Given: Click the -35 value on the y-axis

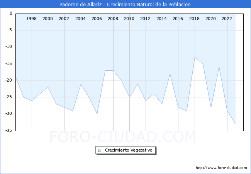Looking at the screenshot, I should 8,131.
